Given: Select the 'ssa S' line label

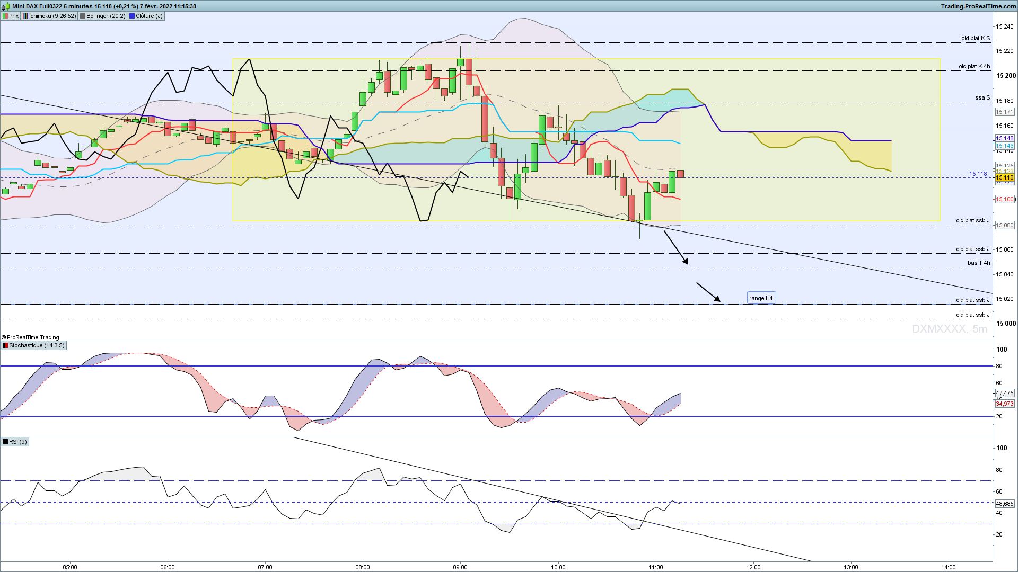Looking at the screenshot, I should click(982, 97).
